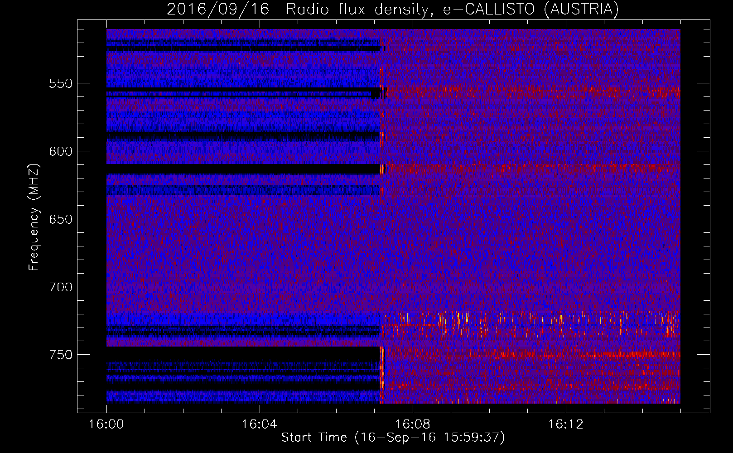The image size is (733, 453).
Task: Click the 600 frequency tick label
Action: click(60, 151)
